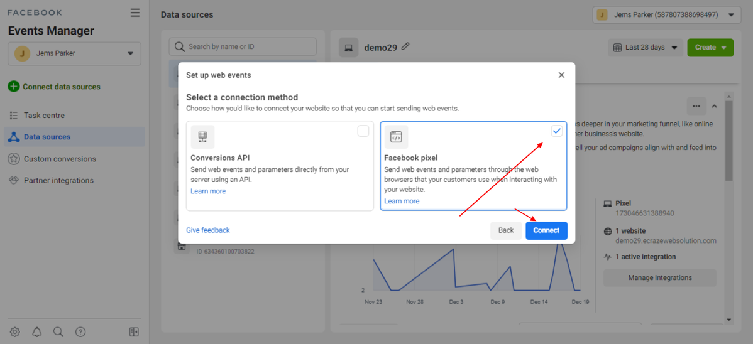Click the three-dots more options button

pos(696,106)
